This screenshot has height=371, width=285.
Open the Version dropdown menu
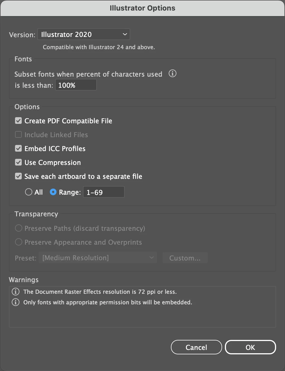pos(83,34)
